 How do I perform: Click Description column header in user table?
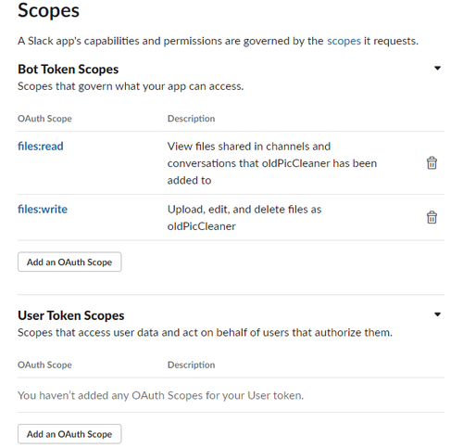click(x=191, y=365)
